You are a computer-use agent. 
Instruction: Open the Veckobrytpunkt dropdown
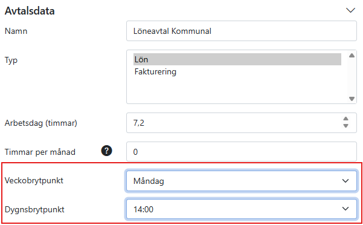coord(242,181)
